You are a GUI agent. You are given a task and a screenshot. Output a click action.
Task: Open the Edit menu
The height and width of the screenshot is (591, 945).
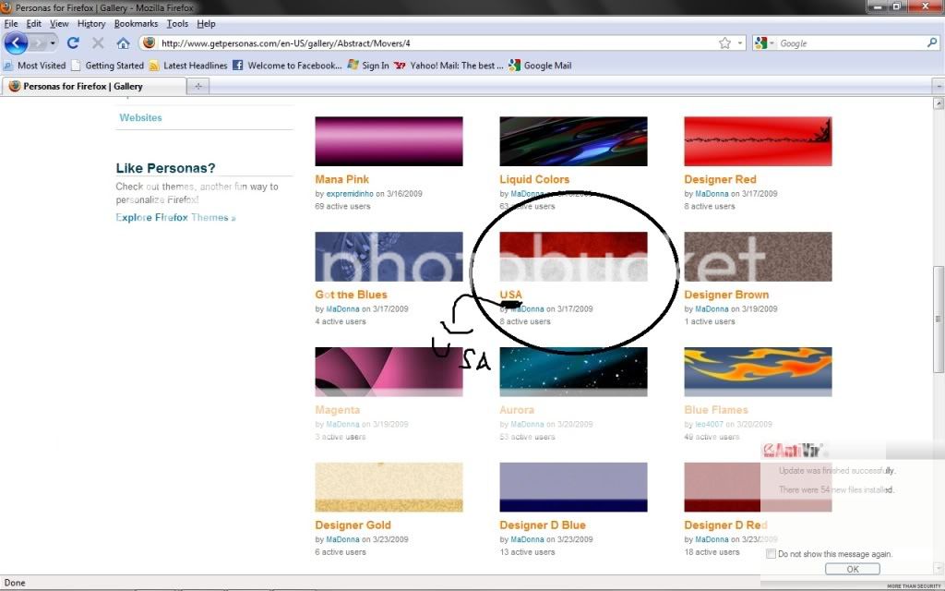pos(34,23)
